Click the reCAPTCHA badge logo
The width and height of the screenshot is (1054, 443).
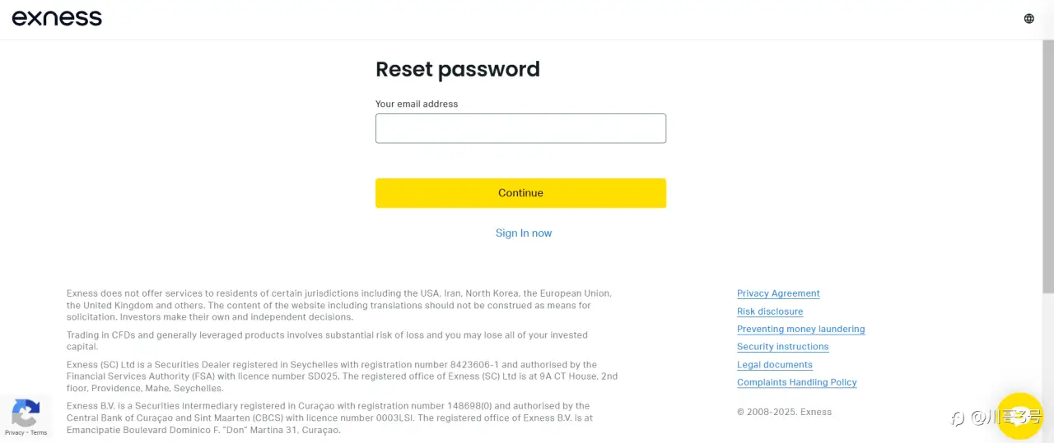tap(26, 413)
